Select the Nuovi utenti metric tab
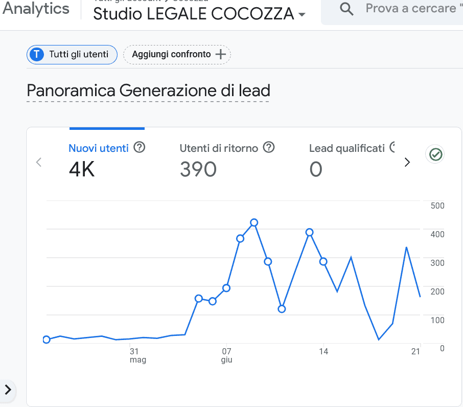The height and width of the screenshot is (407, 463). (x=107, y=160)
